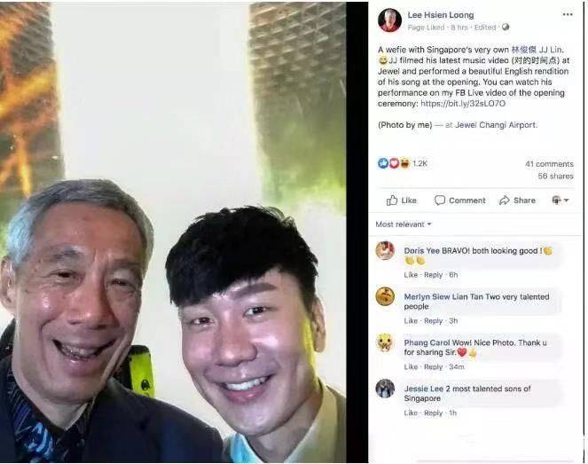588x464 pixels.
Task: Open the comment-as profile selector dropdown
Action: pos(561,201)
